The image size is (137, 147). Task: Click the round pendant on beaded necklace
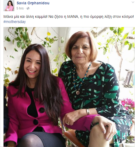[x=78, y=93]
